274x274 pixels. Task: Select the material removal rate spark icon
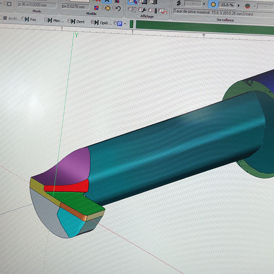(x=214, y=5)
